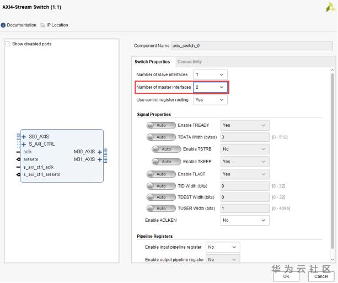This screenshot has width=338, height=283.
Task: Open the Use control register routing dropdown
Action: pos(210,100)
